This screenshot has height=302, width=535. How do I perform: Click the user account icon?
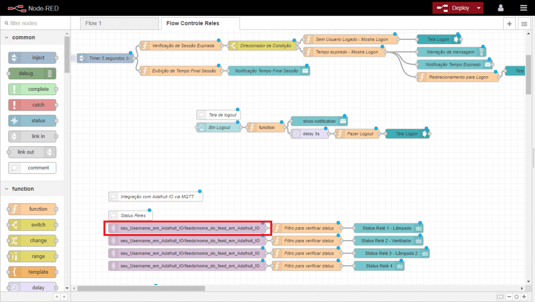point(501,8)
